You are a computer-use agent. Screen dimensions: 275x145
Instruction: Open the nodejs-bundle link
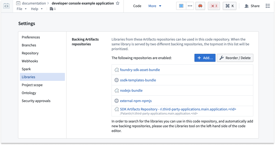pos(131,90)
